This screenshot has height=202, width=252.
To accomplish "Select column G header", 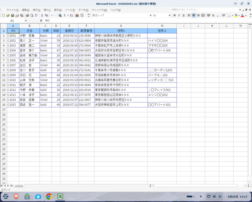I will pos(121,26).
